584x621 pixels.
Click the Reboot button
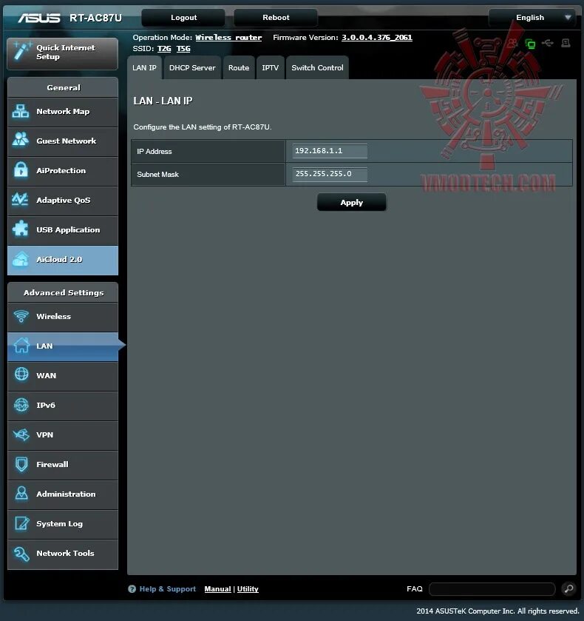276,18
